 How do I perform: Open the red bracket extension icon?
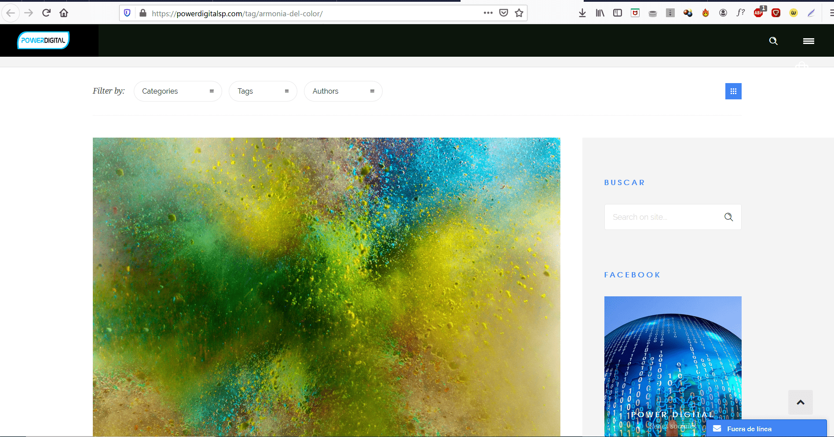635,13
